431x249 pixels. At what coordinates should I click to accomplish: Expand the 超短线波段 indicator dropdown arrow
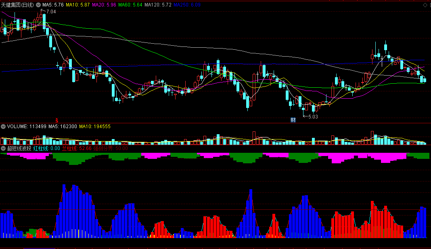tap(3, 148)
